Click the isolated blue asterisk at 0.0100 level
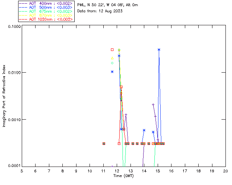 pyautogui.click(x=112, y=72)
